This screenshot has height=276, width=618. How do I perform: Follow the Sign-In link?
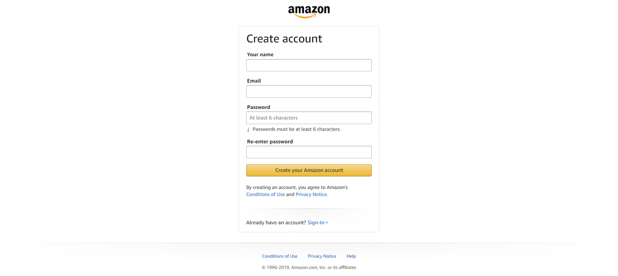316,222
